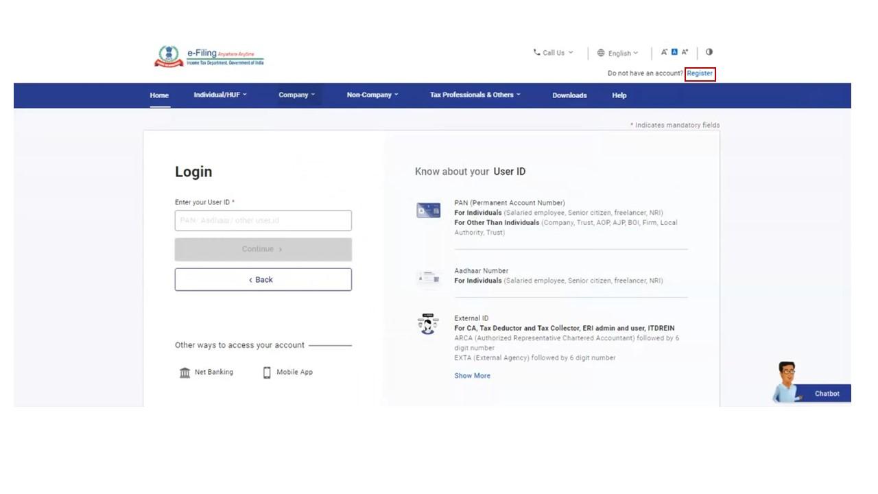Screen dimensions: 878x494
Task: Click the globe language icon
Action: coord(601,53)
